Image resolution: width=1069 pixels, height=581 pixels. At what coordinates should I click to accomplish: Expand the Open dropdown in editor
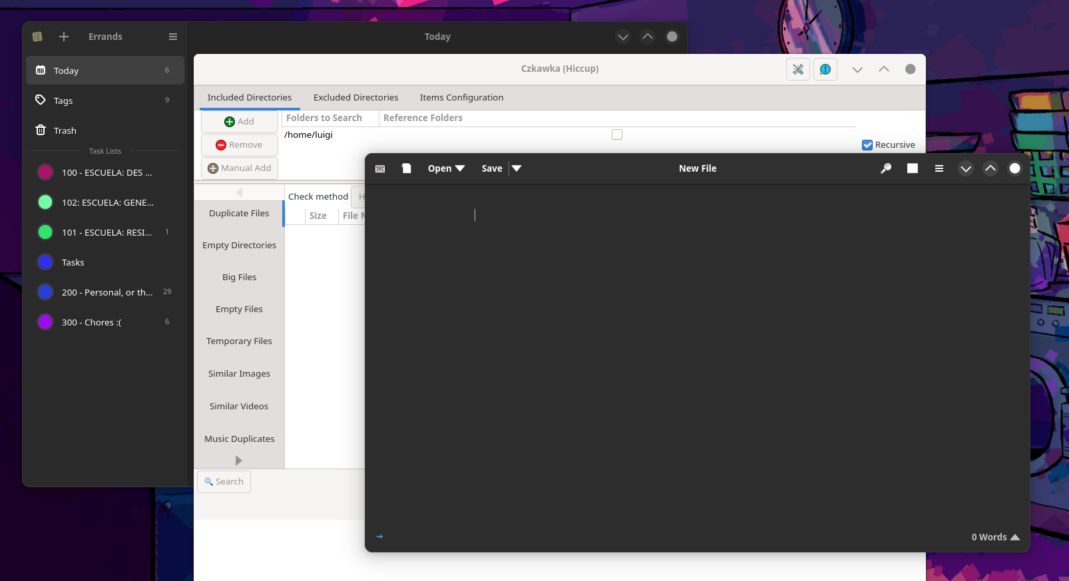click(x=446, y=168)
